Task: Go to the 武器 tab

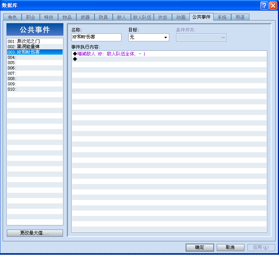Action: 85,17
